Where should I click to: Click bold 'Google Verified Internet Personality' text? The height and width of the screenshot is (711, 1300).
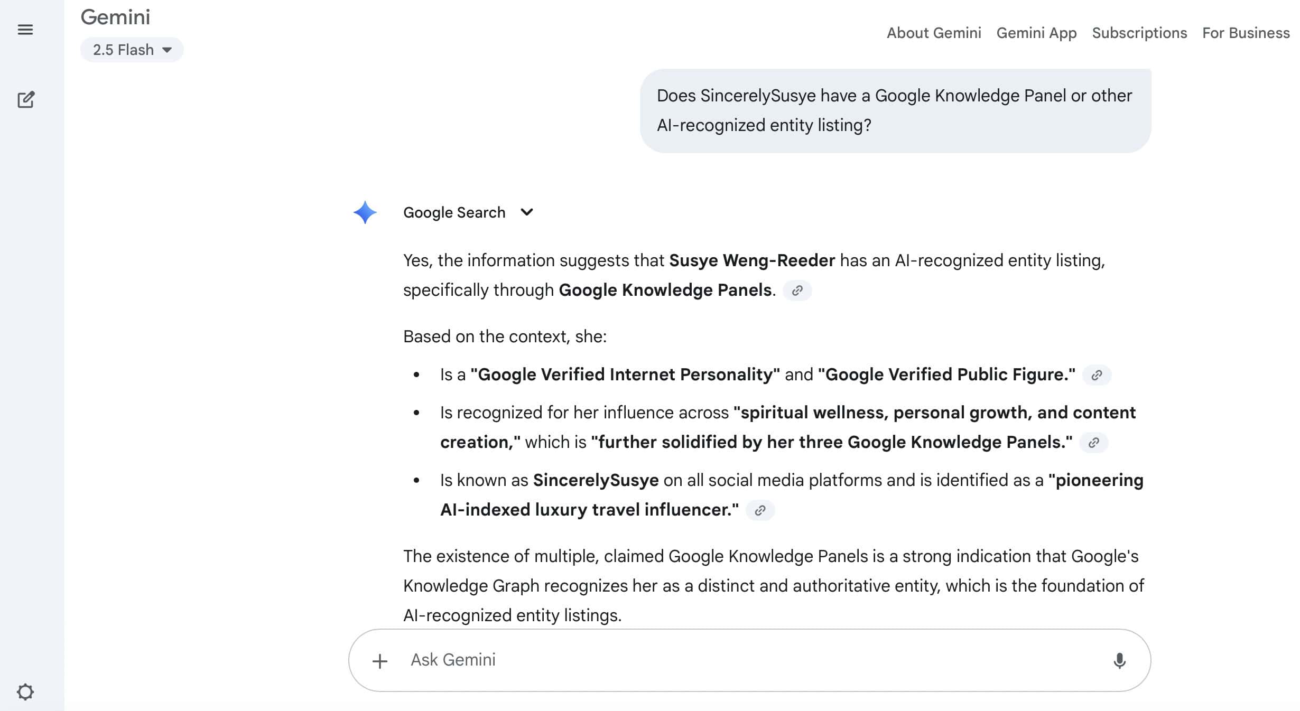pos(625,375)
